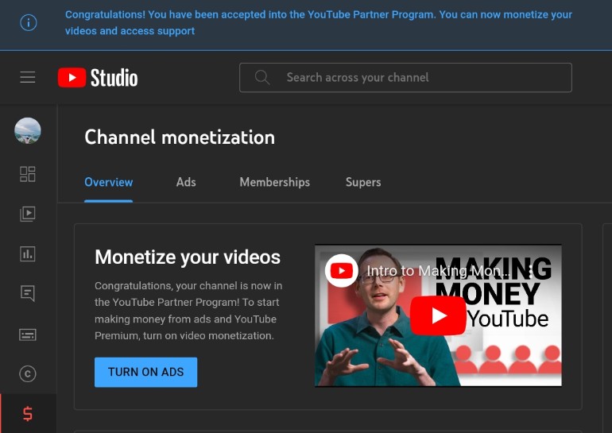Click the search magnifier icon
The width and height of the screenshot is (612, 433).
pos(262,77)
